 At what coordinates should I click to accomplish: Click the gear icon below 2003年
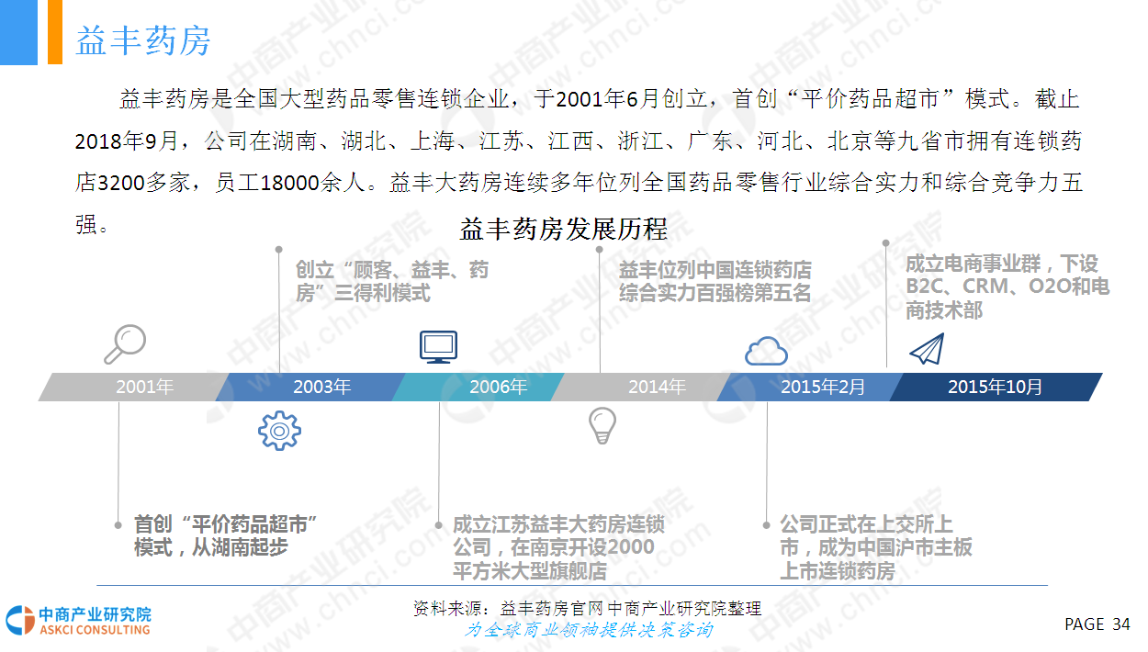click(x=279, y=430)
